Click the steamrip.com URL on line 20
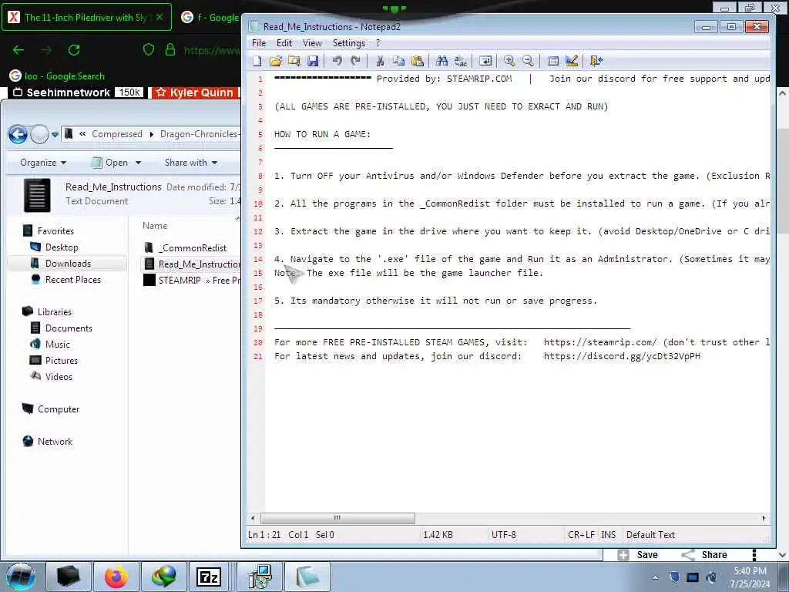 (x=599, y=342)
